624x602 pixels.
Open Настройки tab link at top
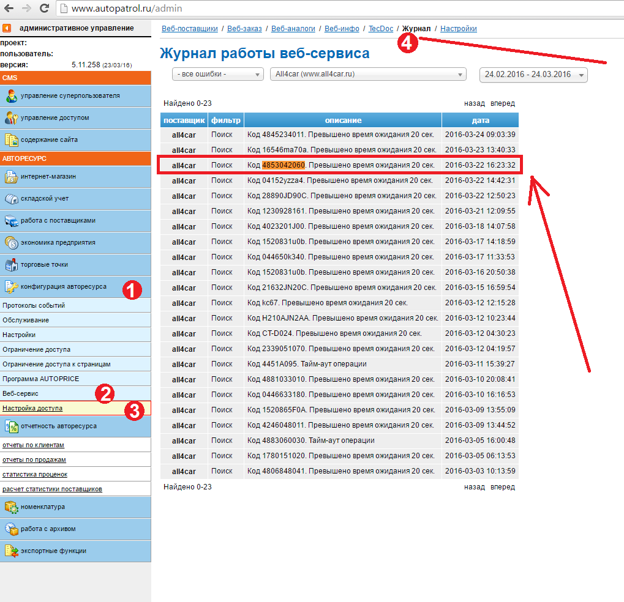point(459,29)
